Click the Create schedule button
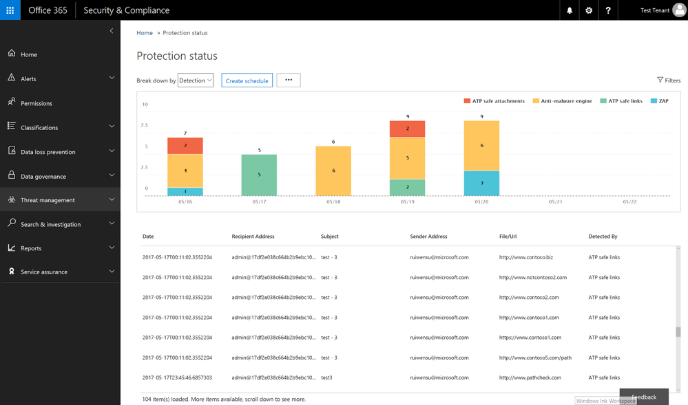Screen dimensions: 688x405 tap(247, 80)
